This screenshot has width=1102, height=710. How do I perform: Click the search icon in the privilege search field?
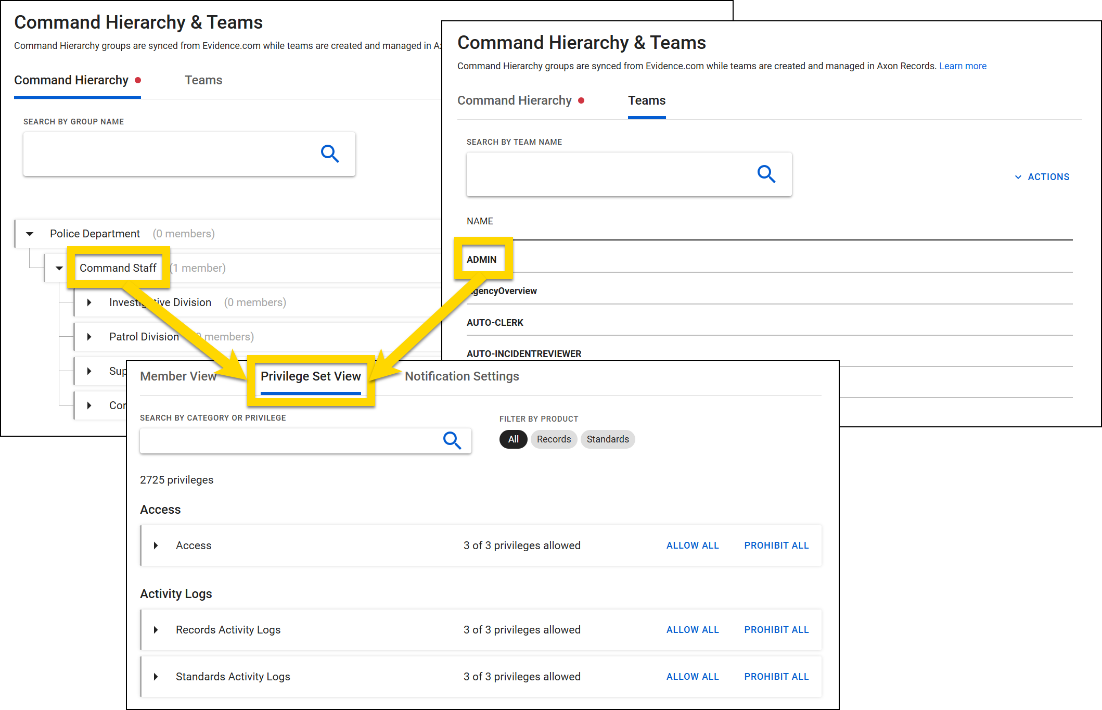(x=452, y=440)
